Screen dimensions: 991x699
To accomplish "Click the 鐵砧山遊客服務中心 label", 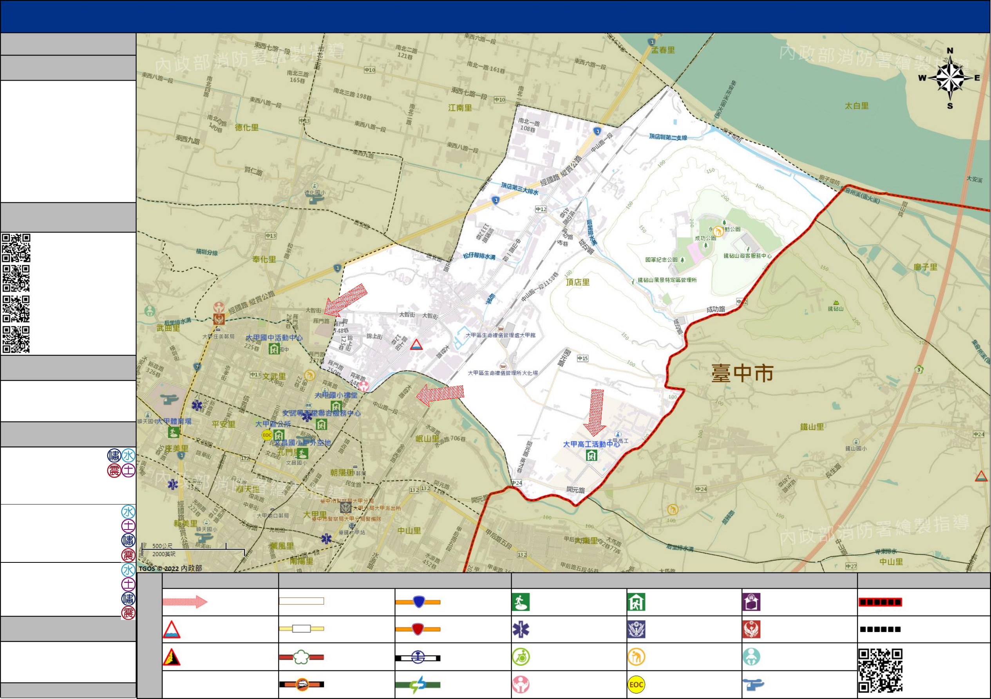I will (748, 256).
